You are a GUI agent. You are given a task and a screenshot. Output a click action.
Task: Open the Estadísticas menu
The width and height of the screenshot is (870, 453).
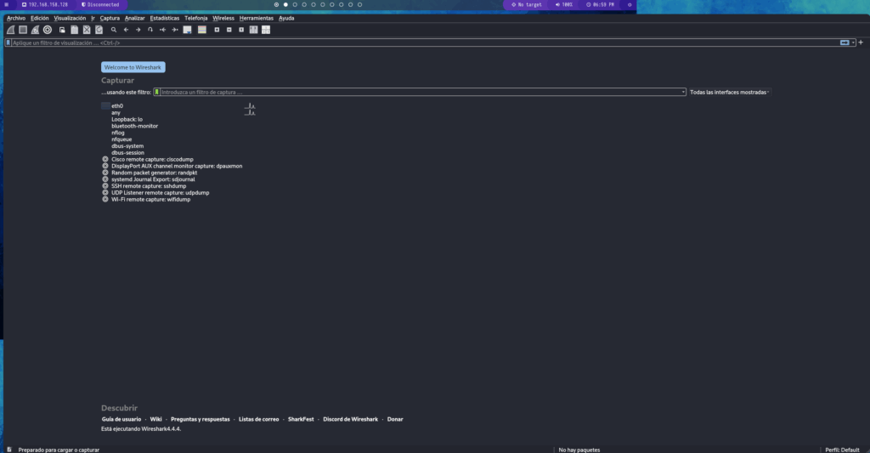point(164,18)
